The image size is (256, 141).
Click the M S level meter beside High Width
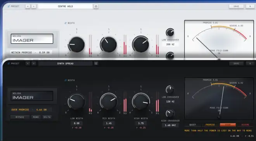coord(157,103)
